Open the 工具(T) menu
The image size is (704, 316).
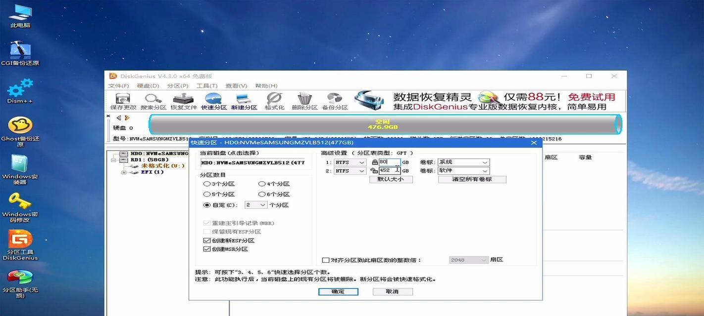tap(206, 86)
